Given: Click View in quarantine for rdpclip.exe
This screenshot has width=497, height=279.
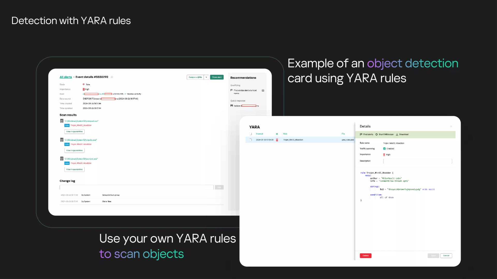Looking at the screenshot, I should [x=74, y=150].
